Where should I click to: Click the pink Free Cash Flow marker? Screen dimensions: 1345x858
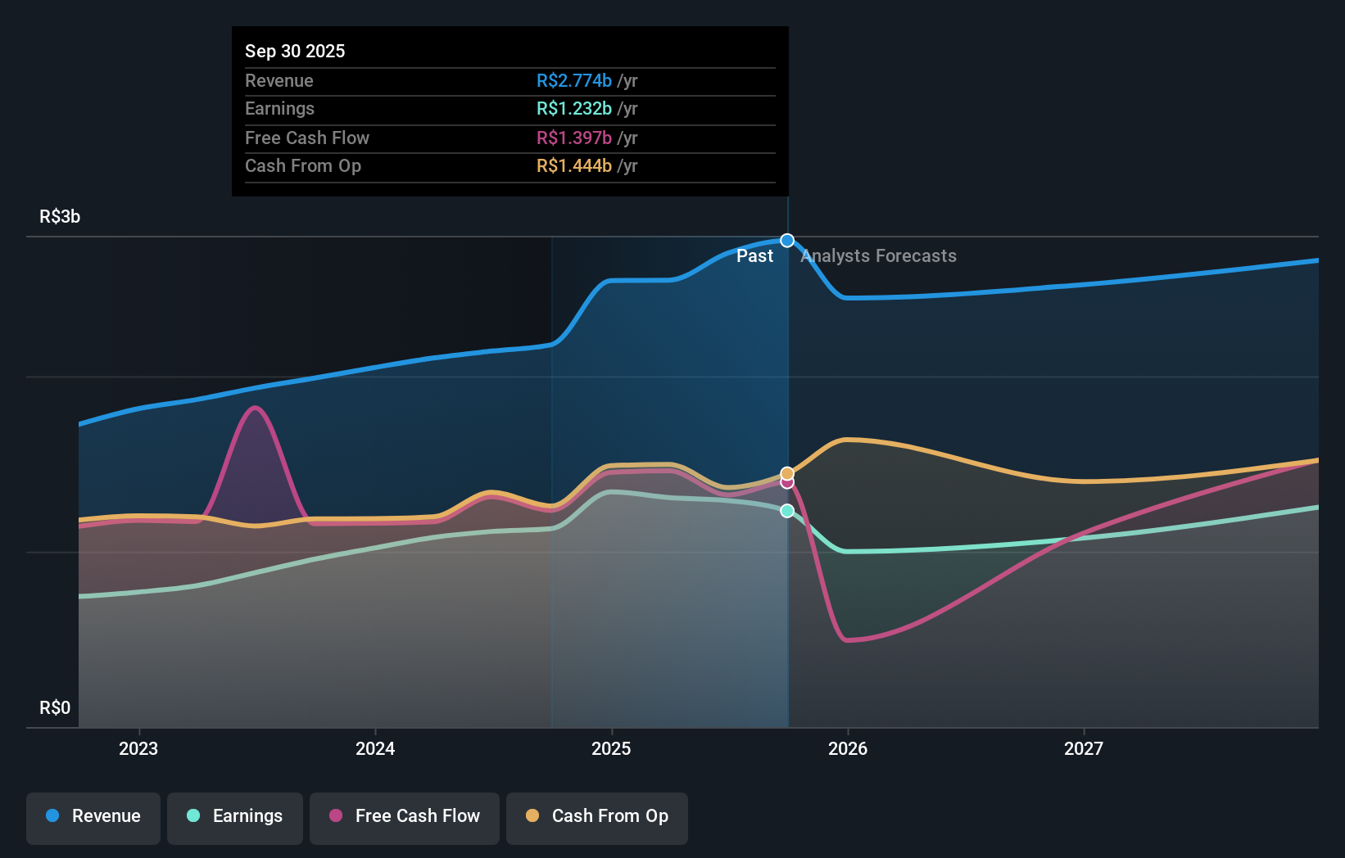pyautogui.click(x=787, y=483)
